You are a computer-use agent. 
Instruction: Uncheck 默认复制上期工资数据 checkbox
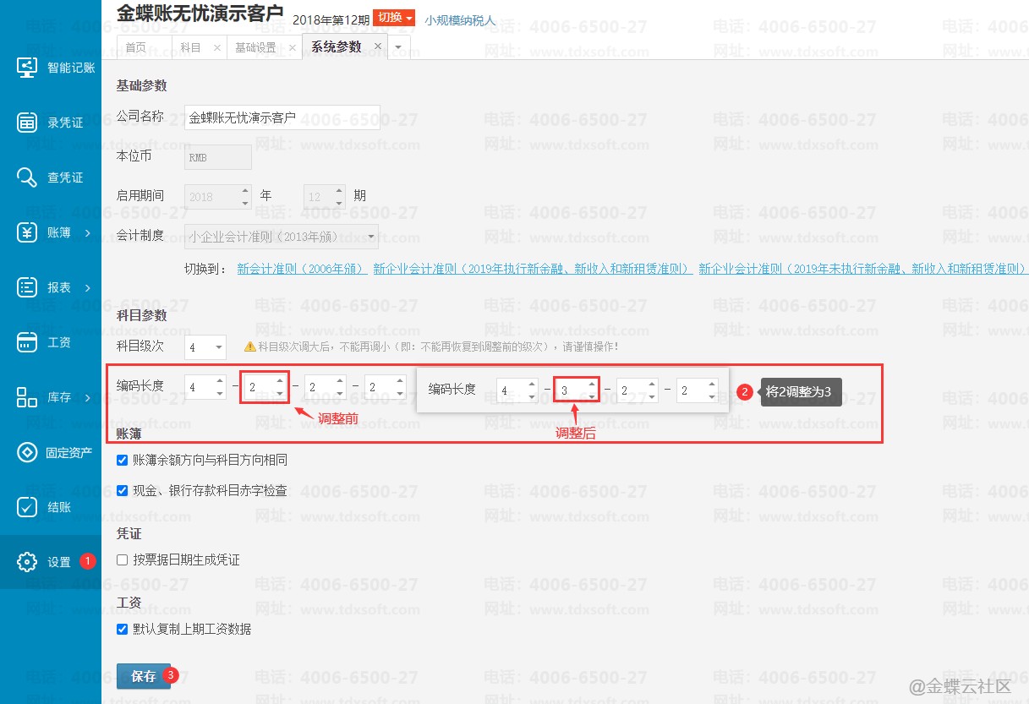[x=123, y=629]
